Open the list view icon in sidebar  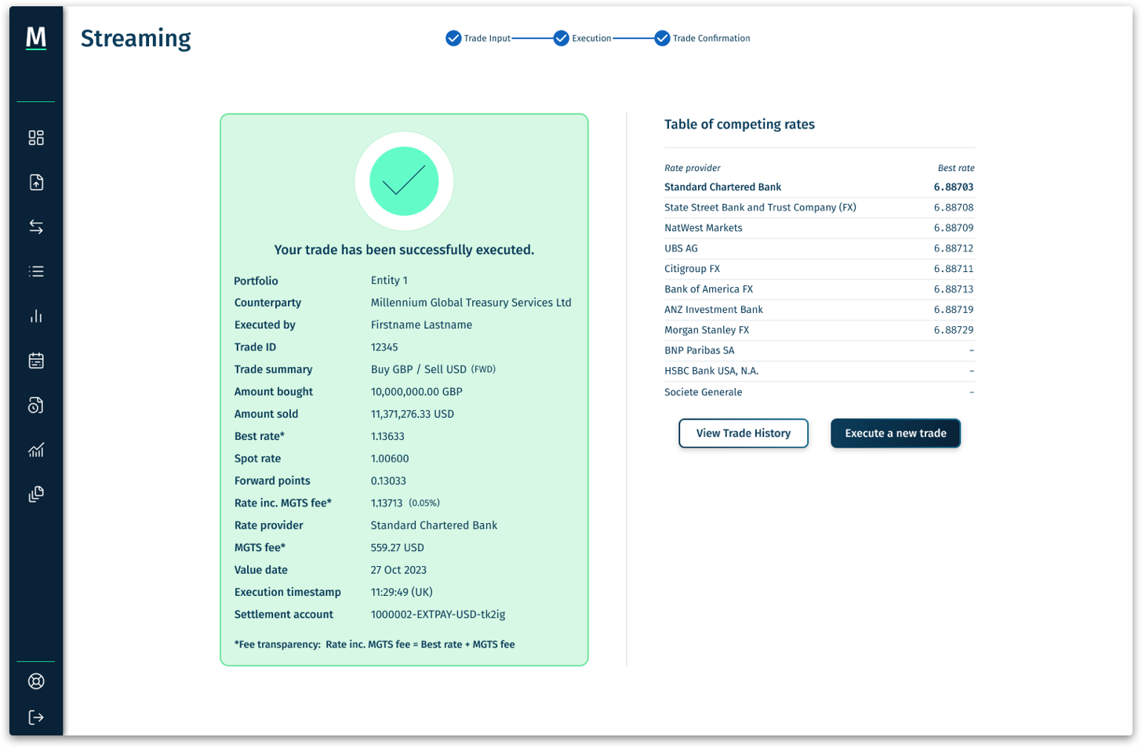pyautogui.click(x=35, y=271)
